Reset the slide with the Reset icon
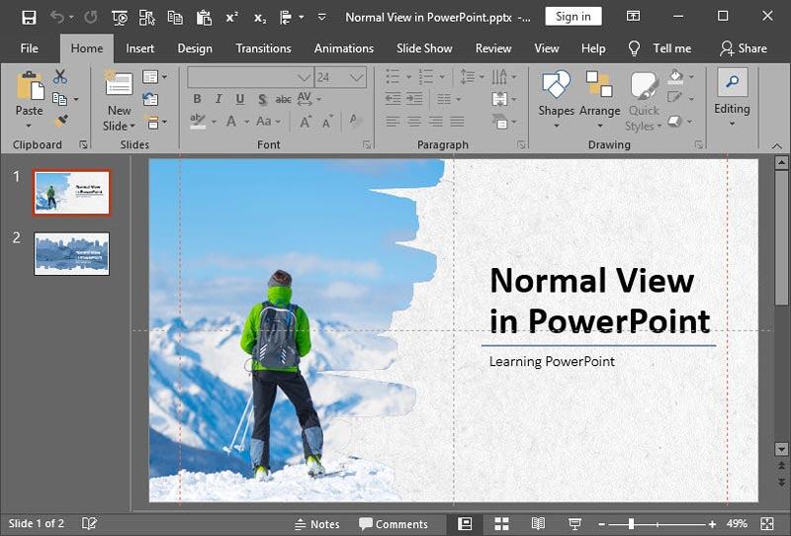 tap(150, 99)
